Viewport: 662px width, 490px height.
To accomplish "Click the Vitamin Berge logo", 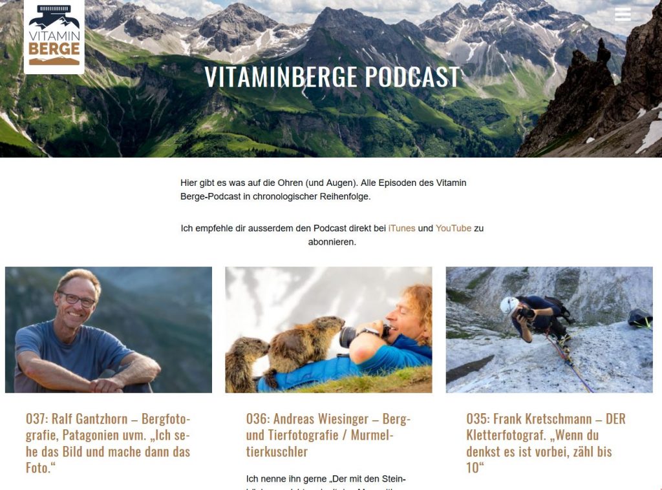I will (54, 36).
